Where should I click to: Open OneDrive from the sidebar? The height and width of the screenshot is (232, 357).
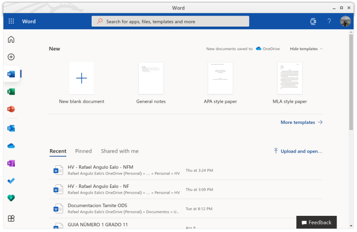11,146
